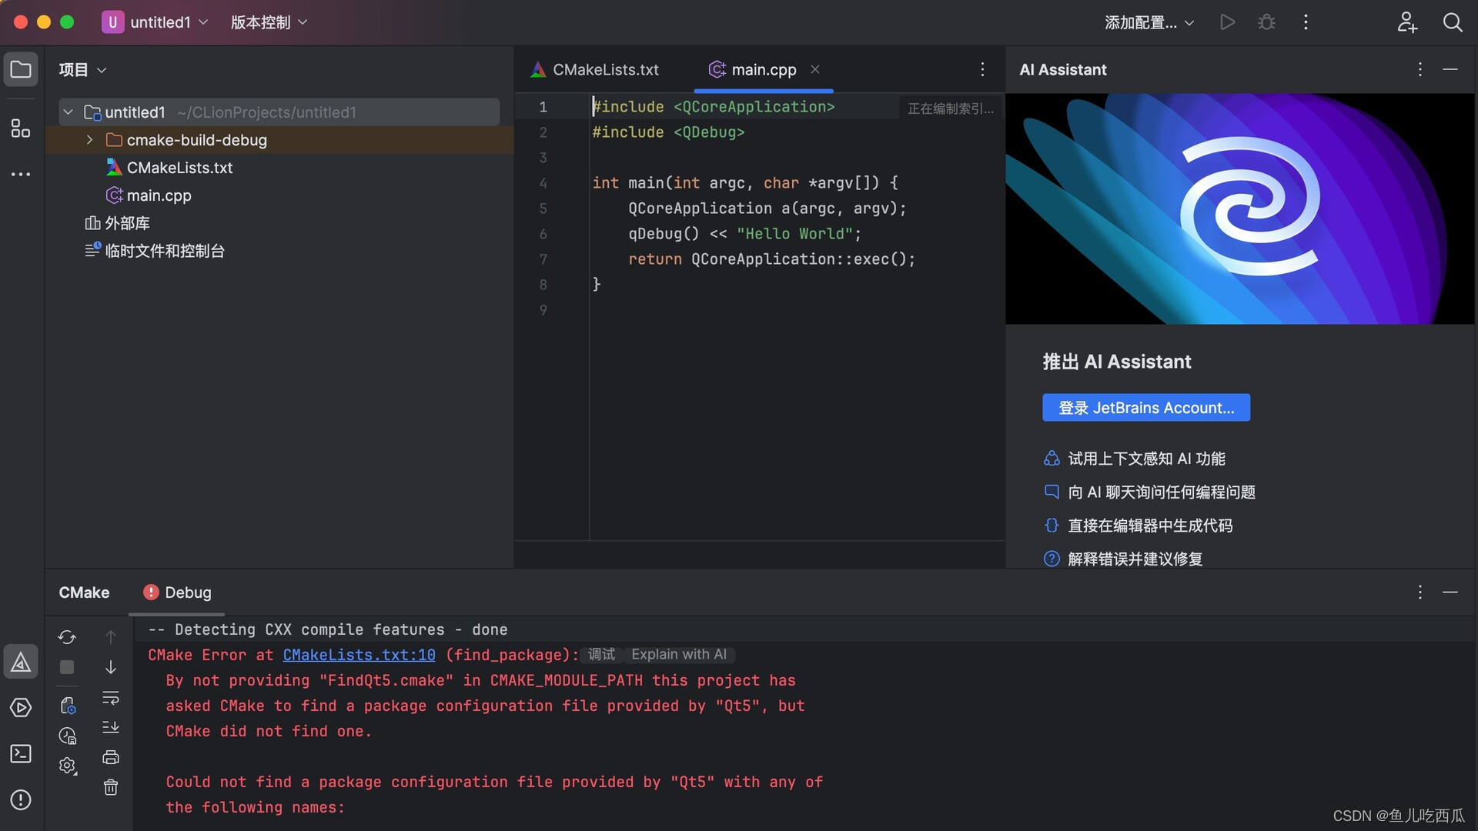This screenshot has height=831, width=1478.
Task: Open the 版本控制 dropdown menu
Action: [x=269, y=22]
